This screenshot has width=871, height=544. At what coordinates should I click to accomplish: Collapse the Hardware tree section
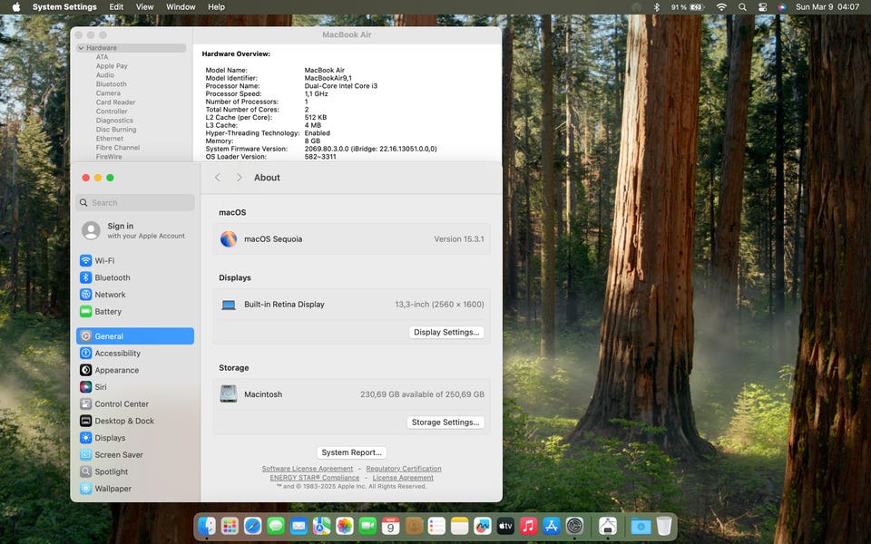pyautogui.click(x=81, y=48)
